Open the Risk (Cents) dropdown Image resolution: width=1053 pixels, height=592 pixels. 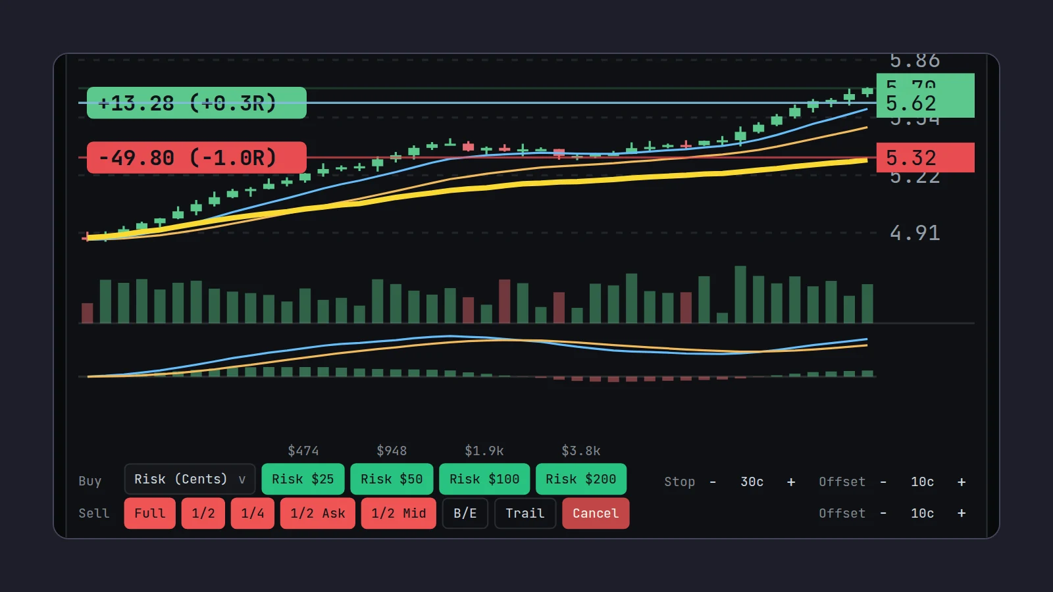(190, 479)
